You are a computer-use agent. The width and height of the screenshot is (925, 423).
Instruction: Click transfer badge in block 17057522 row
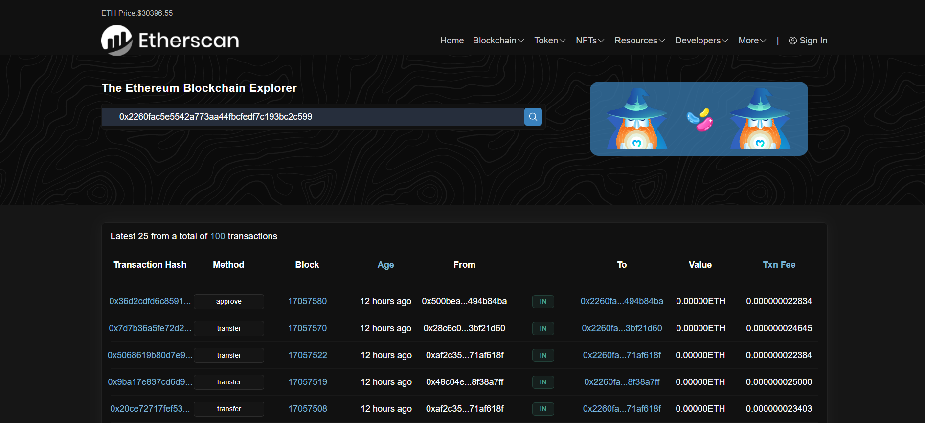click(x=229, y=355)
